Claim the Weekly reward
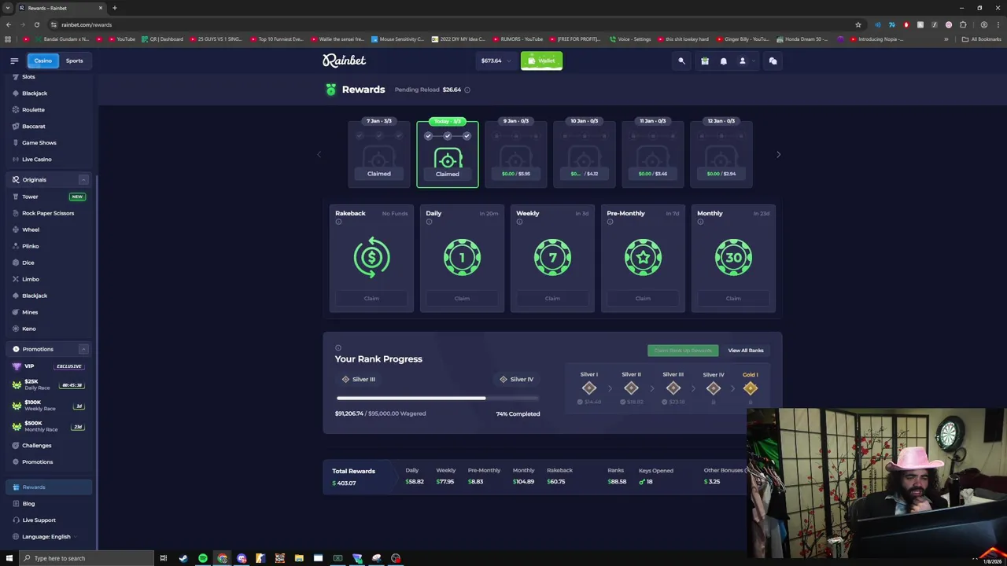This screenshot has height=566, width=1007. pos(552,298)
